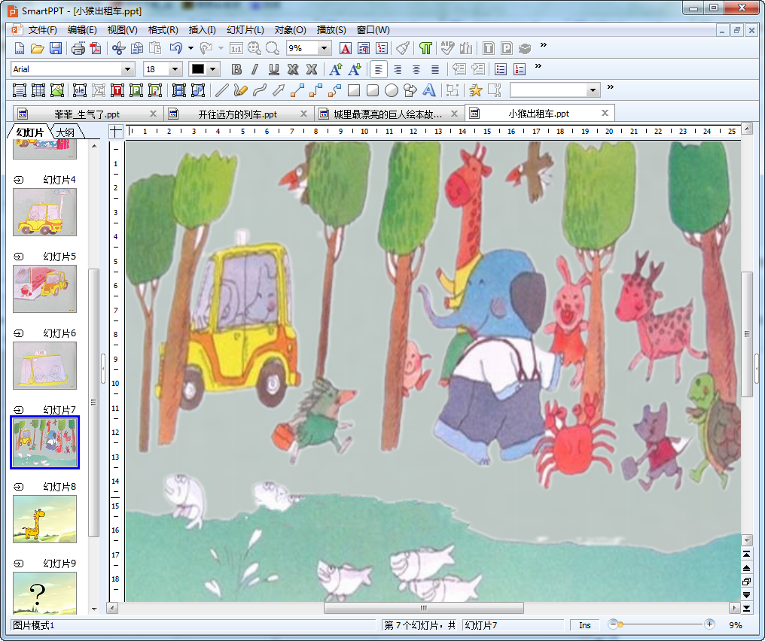Click the Undo arrow icon
The image size is (765, 641).
point(175,48)
